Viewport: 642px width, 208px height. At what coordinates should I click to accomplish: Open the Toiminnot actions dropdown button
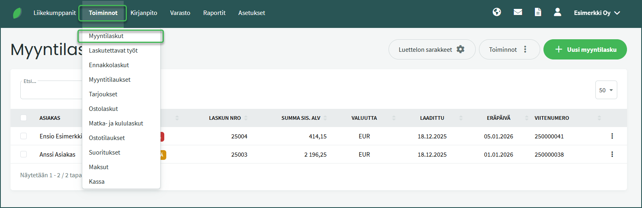click(509, 49)
